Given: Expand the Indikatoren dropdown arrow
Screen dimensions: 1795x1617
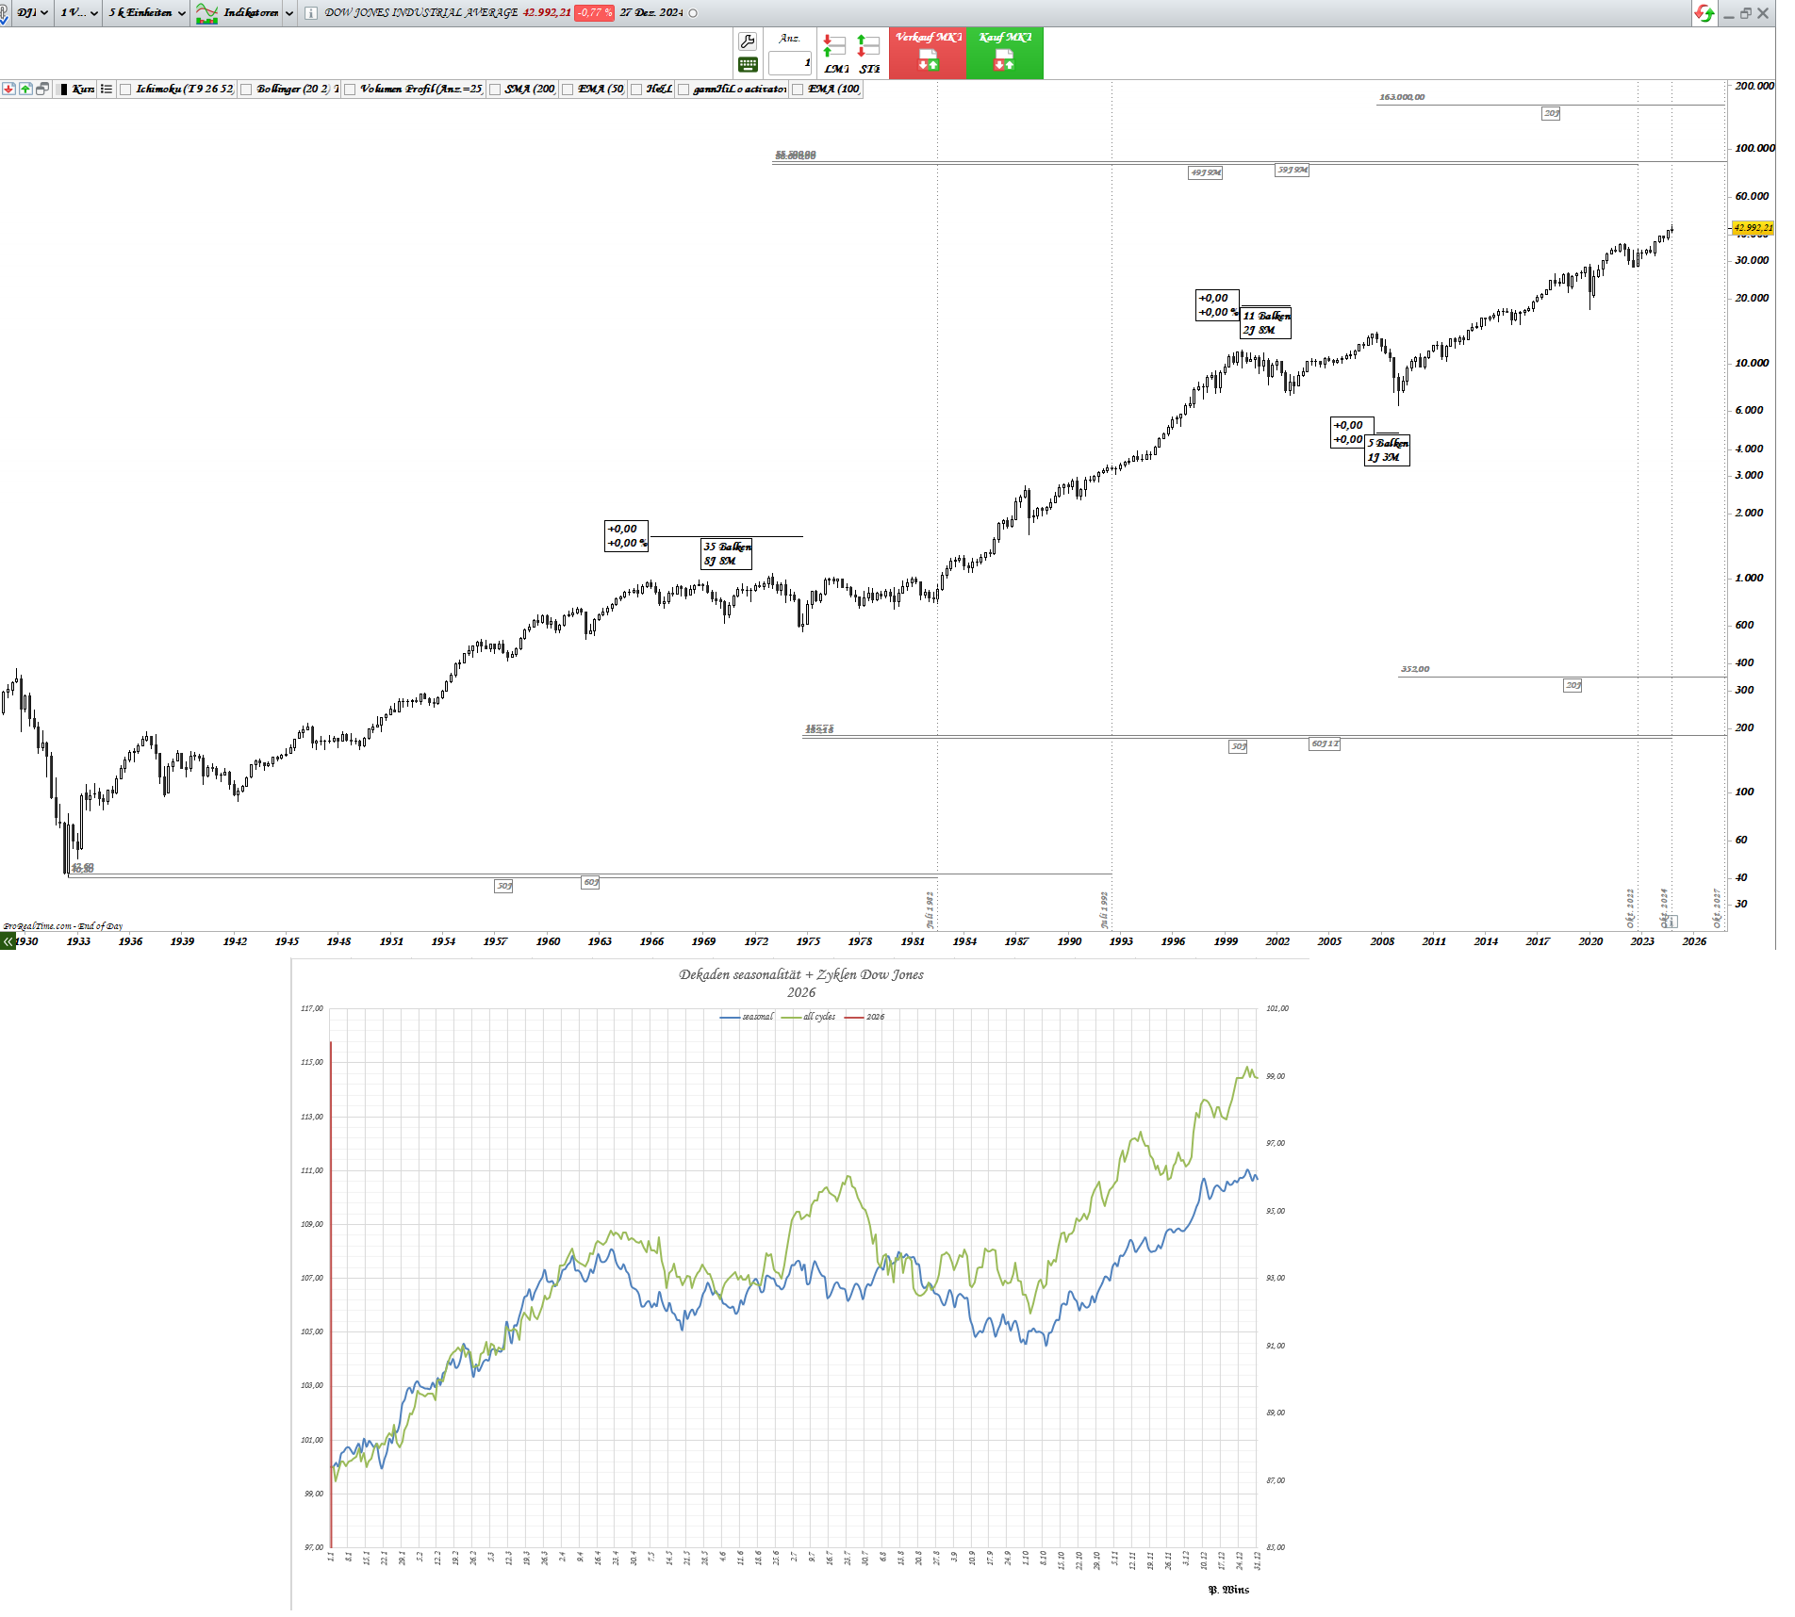Looking at the screenshot, I should pos(289,13).
